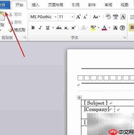This screenshot has width=134, height=135.
Task: Open the underline style dropdown arrow
Action: coord(53,28)
